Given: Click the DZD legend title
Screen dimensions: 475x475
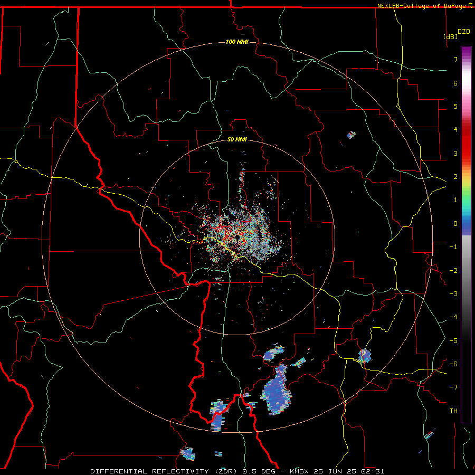Looking at the screenshot, I should click(464, 32).
